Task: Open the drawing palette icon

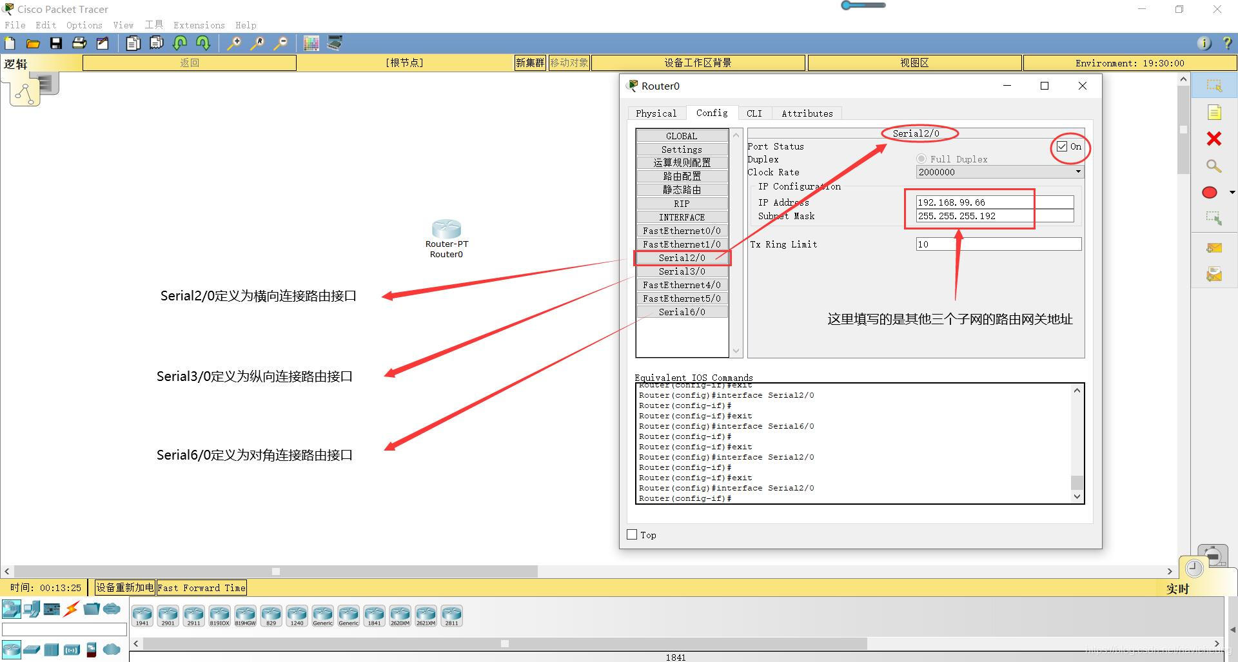Action: tap(311, 43)
